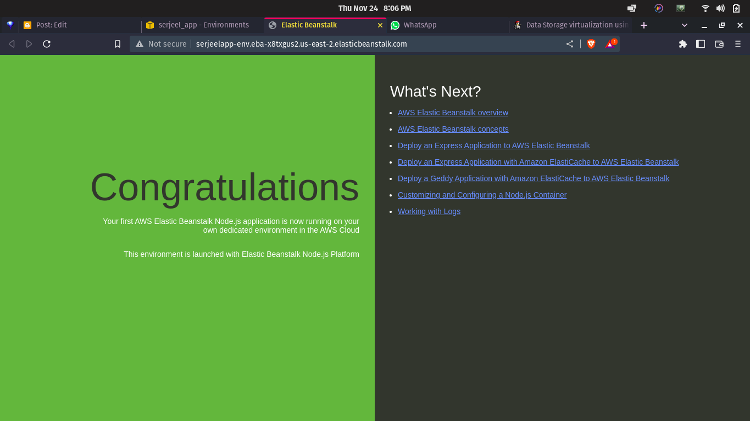Open the Working with Logs link
Screen dimensions: 750x421
click(x=429, y=211)
